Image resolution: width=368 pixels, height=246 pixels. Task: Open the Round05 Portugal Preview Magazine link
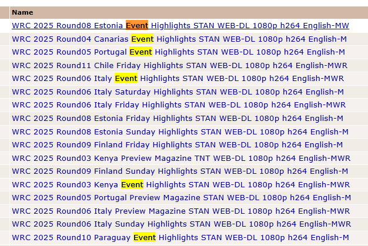click(182, 197)
